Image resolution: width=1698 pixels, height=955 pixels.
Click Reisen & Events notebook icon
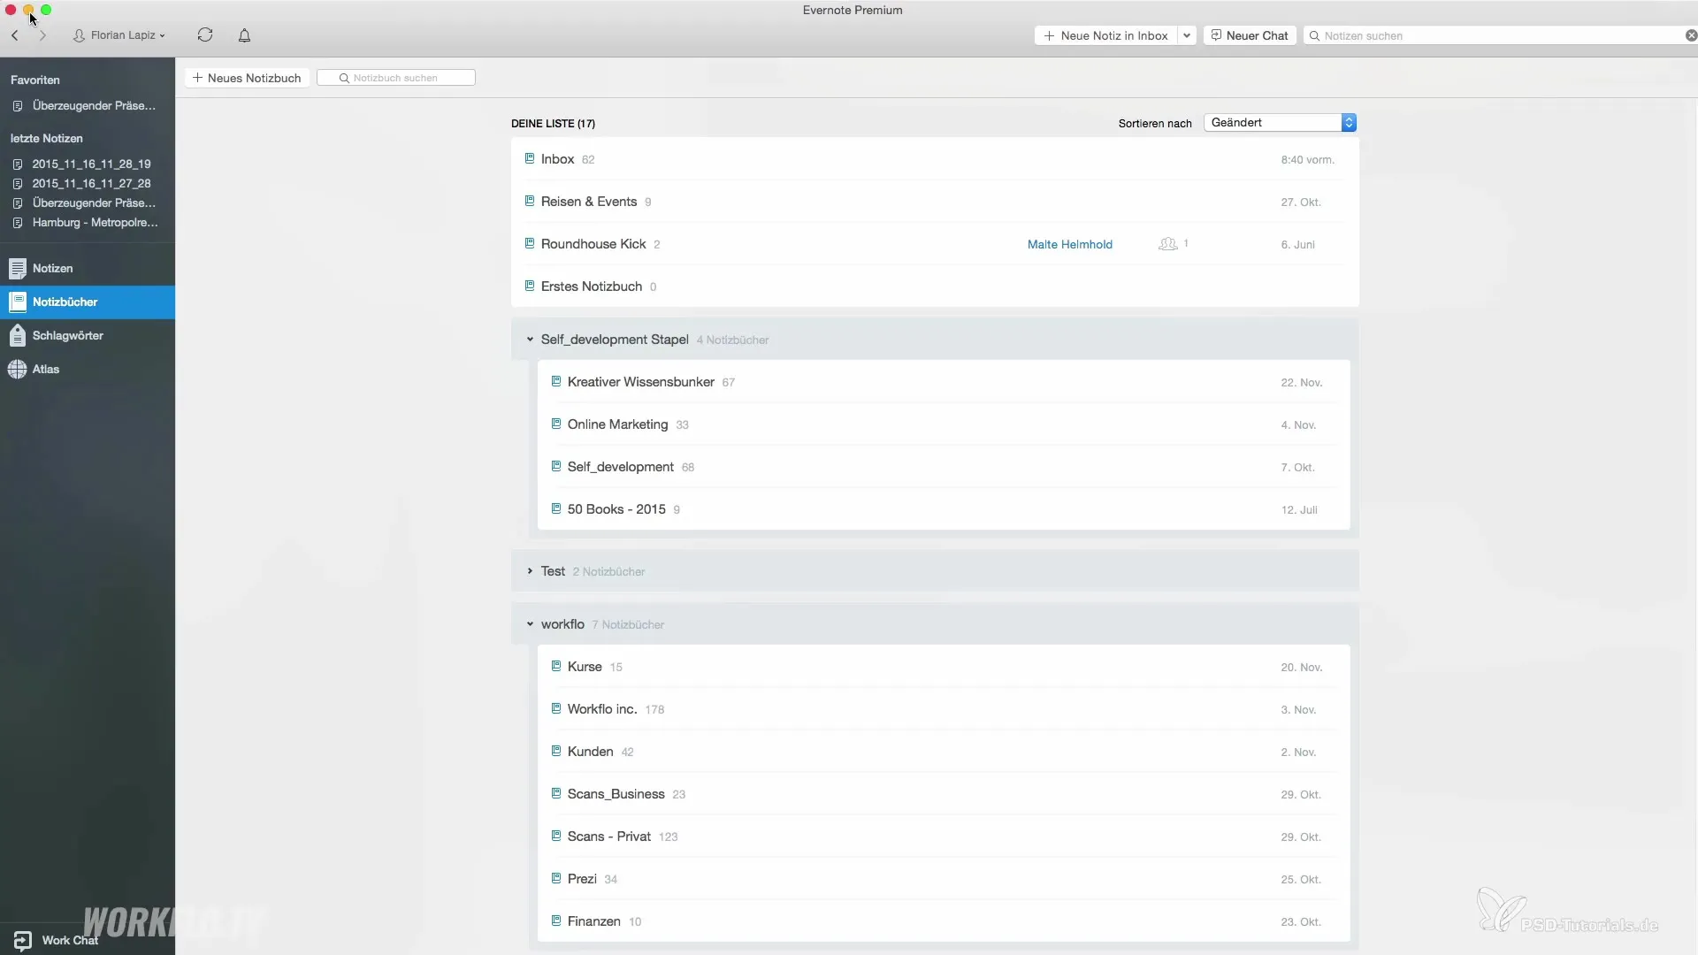(x=530, y=201)
